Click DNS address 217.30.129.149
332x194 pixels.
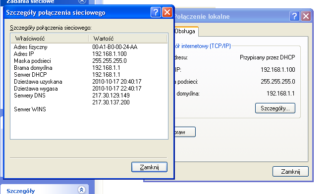(111, 96)
